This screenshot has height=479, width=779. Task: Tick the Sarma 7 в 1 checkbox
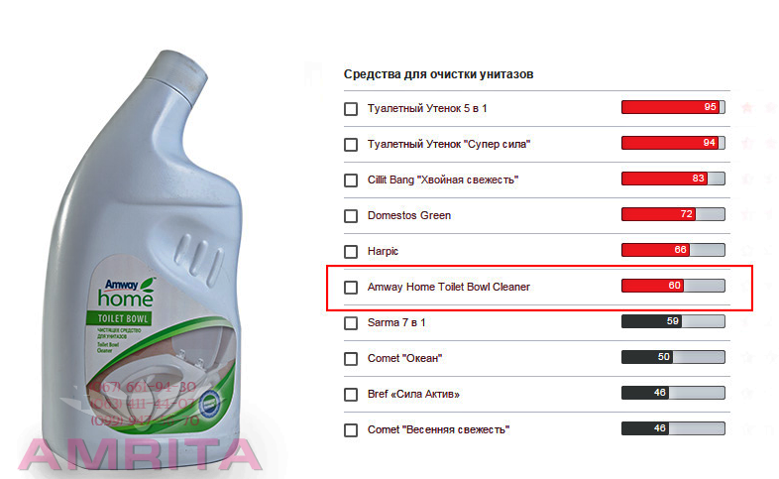point(351,322)
